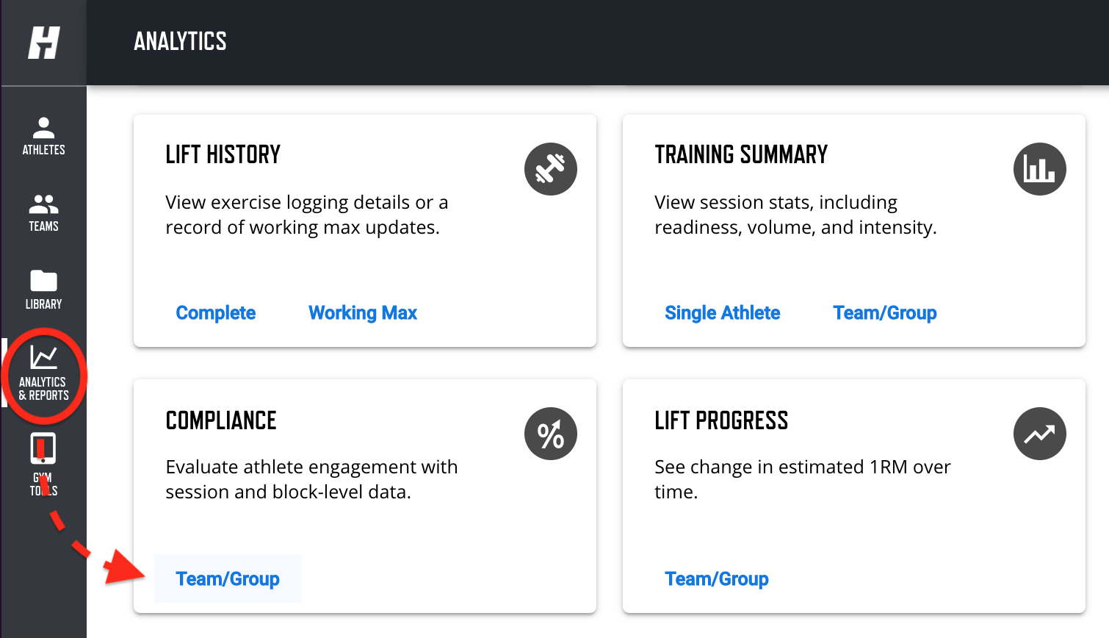Image resolution: width=1109 pixels, height=638 pixels.
Task: Go to Teams via sidebar icon
Action: (x=43, y=204)
